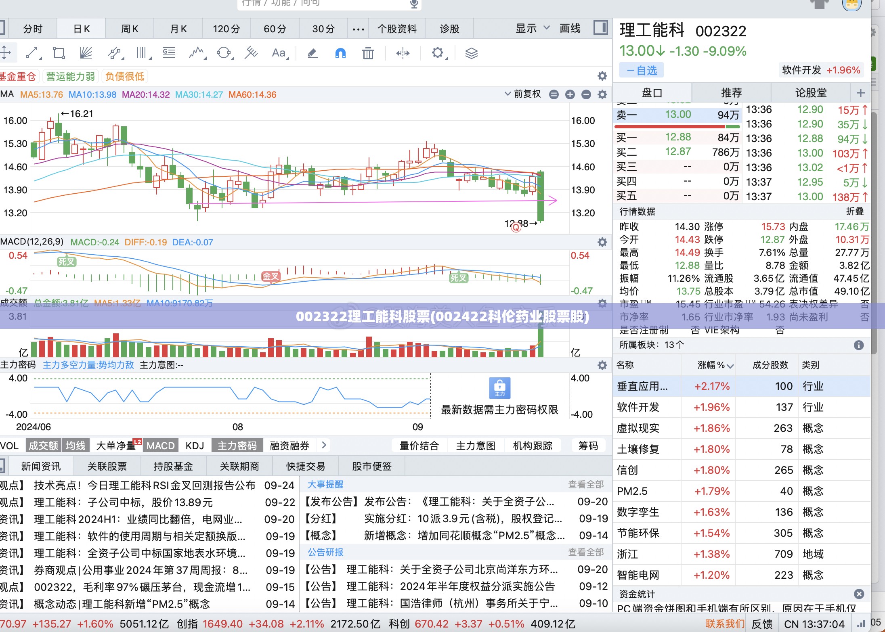Select 软件开发 row in sector table

pyautogui.click(x=741, y=407)
